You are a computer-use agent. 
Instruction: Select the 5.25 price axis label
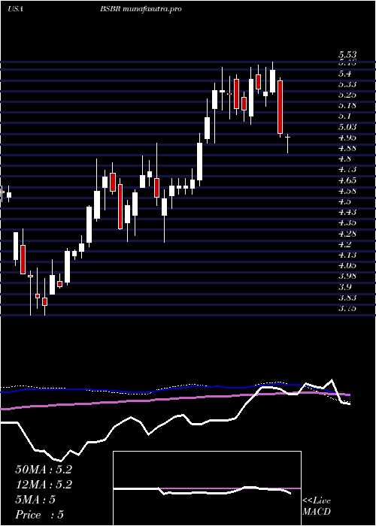click(347, 95)
